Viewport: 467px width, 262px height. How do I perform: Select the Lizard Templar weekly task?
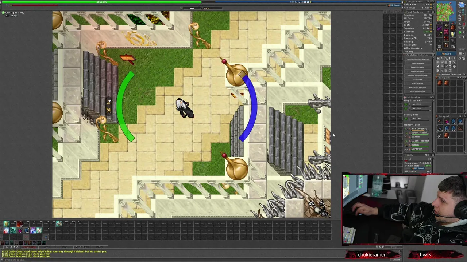pyautogui.click(x=420, y=141)
